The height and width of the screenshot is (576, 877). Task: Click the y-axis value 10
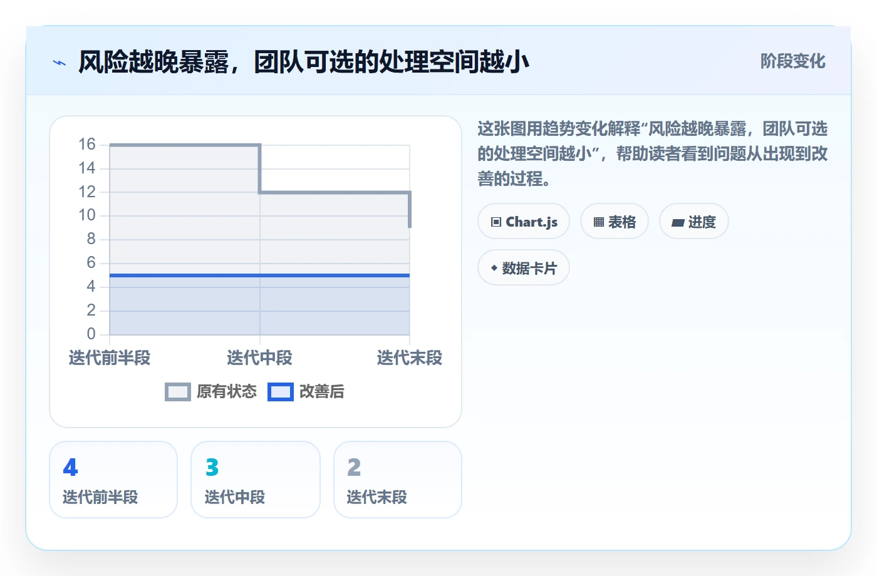point(86,215)
